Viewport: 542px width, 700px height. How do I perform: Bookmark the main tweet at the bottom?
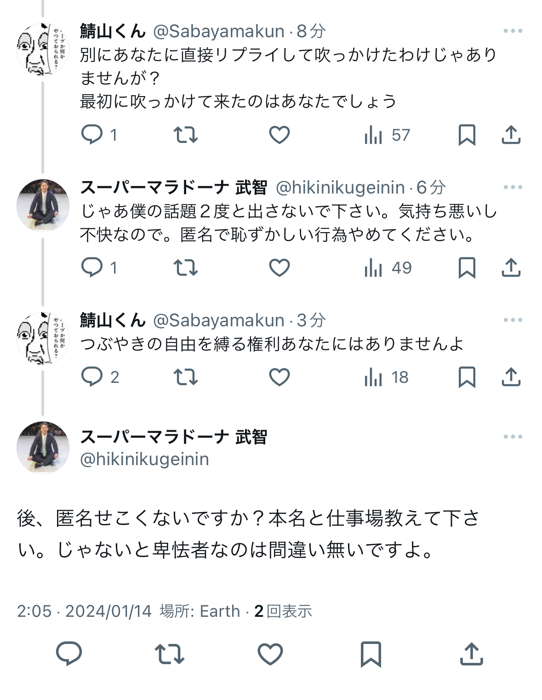coord(371,654)
